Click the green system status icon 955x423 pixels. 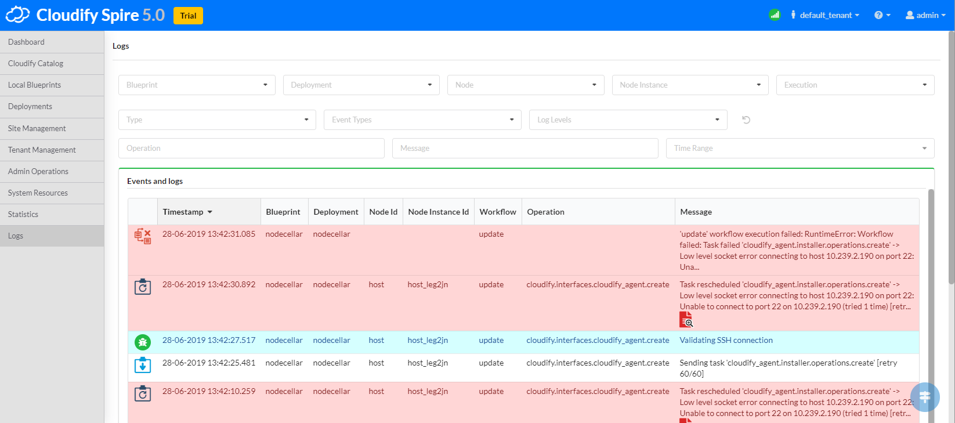point(775,15)
